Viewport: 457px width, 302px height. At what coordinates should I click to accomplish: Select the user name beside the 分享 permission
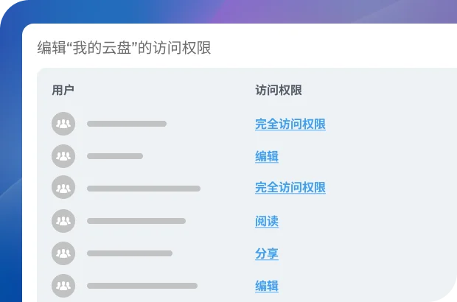coord(129,253)
